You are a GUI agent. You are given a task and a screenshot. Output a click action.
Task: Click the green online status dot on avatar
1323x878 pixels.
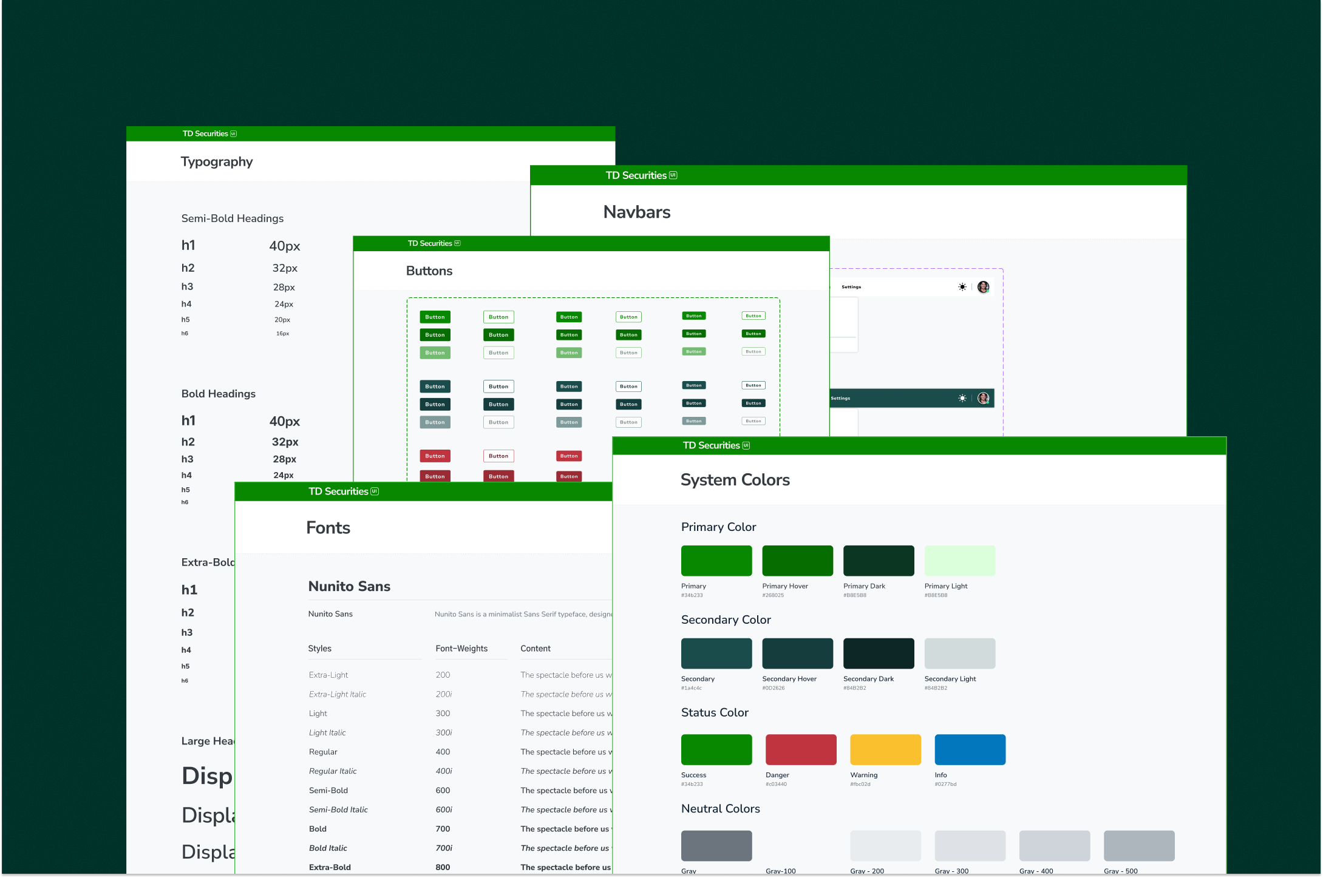[988, 291]
